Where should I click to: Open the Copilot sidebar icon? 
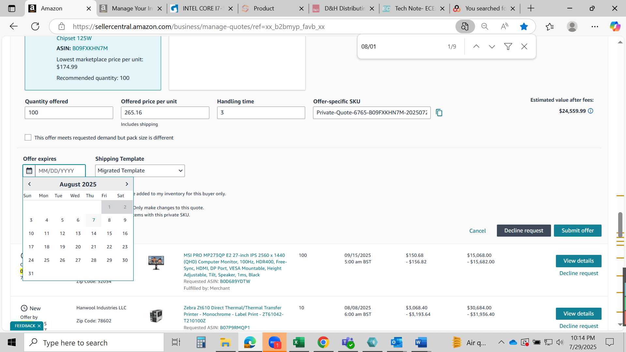point(615,26)
